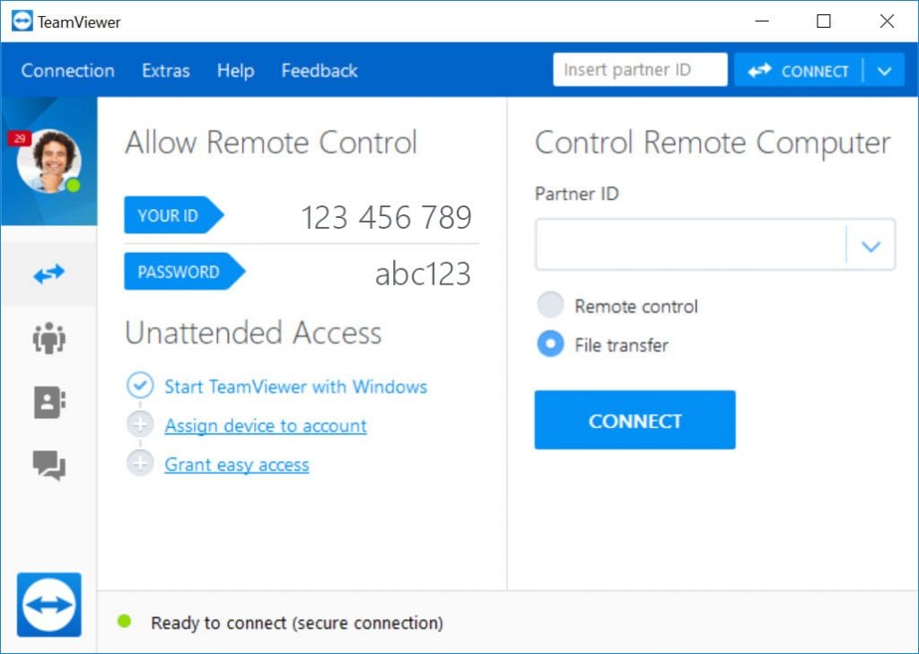Expand the Partner ID dropdown arrow

pos(871,244)
